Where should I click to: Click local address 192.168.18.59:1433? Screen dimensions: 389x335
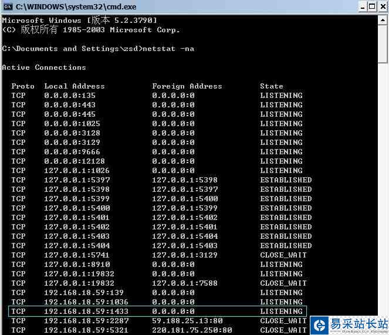86,312
